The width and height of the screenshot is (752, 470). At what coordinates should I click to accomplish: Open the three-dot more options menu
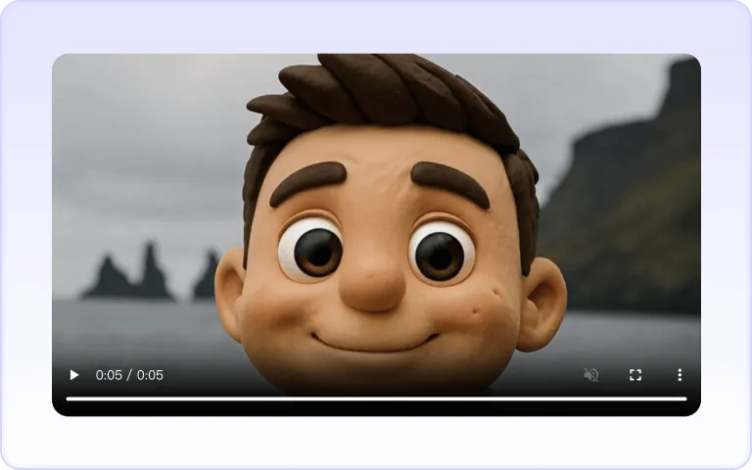pos(680,375)
